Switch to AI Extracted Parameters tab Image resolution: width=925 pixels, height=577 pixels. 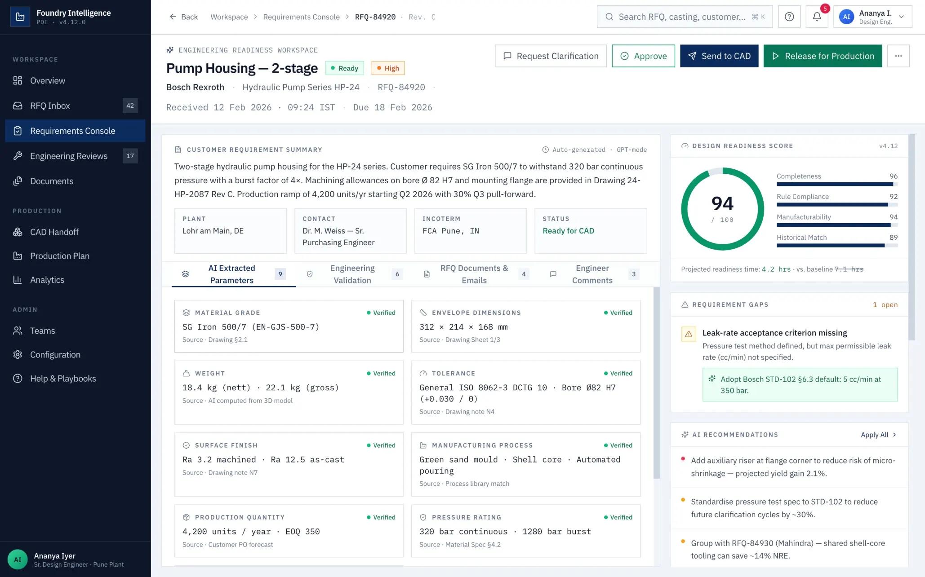233,274
